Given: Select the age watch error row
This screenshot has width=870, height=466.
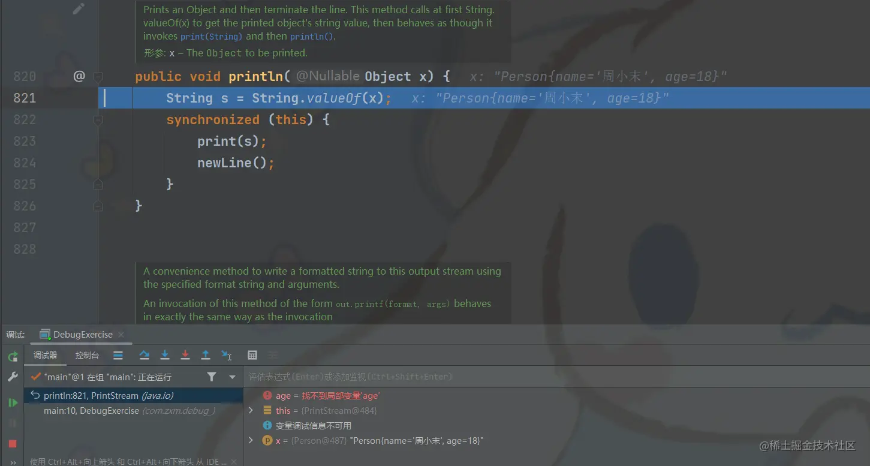Looking at the screenshot, I should pos(556,396).
